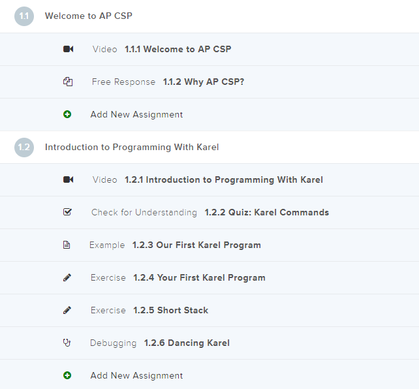Open 1.1.2 Why AP CSP? free response
The height and width of the screenshot is (389, 419).
pyautogui.click(x=204, y=82)
